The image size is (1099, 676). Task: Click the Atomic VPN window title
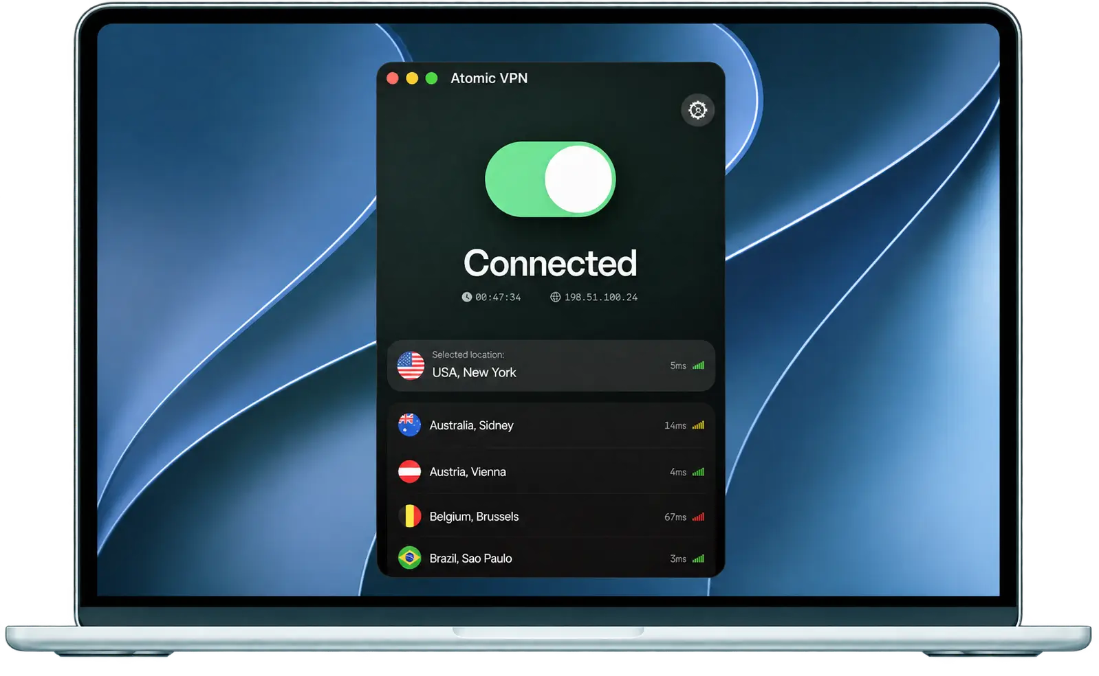[489, 78]
